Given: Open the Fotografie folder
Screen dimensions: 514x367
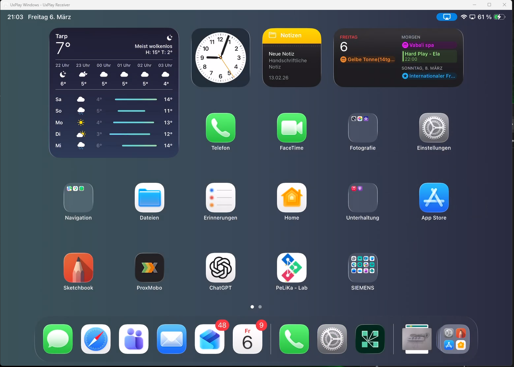Looking at the screenshot, I should coord(363,128).
